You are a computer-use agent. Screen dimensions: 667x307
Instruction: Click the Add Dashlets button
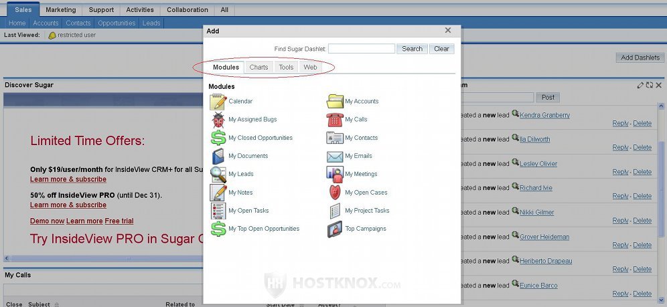point(640,58)
